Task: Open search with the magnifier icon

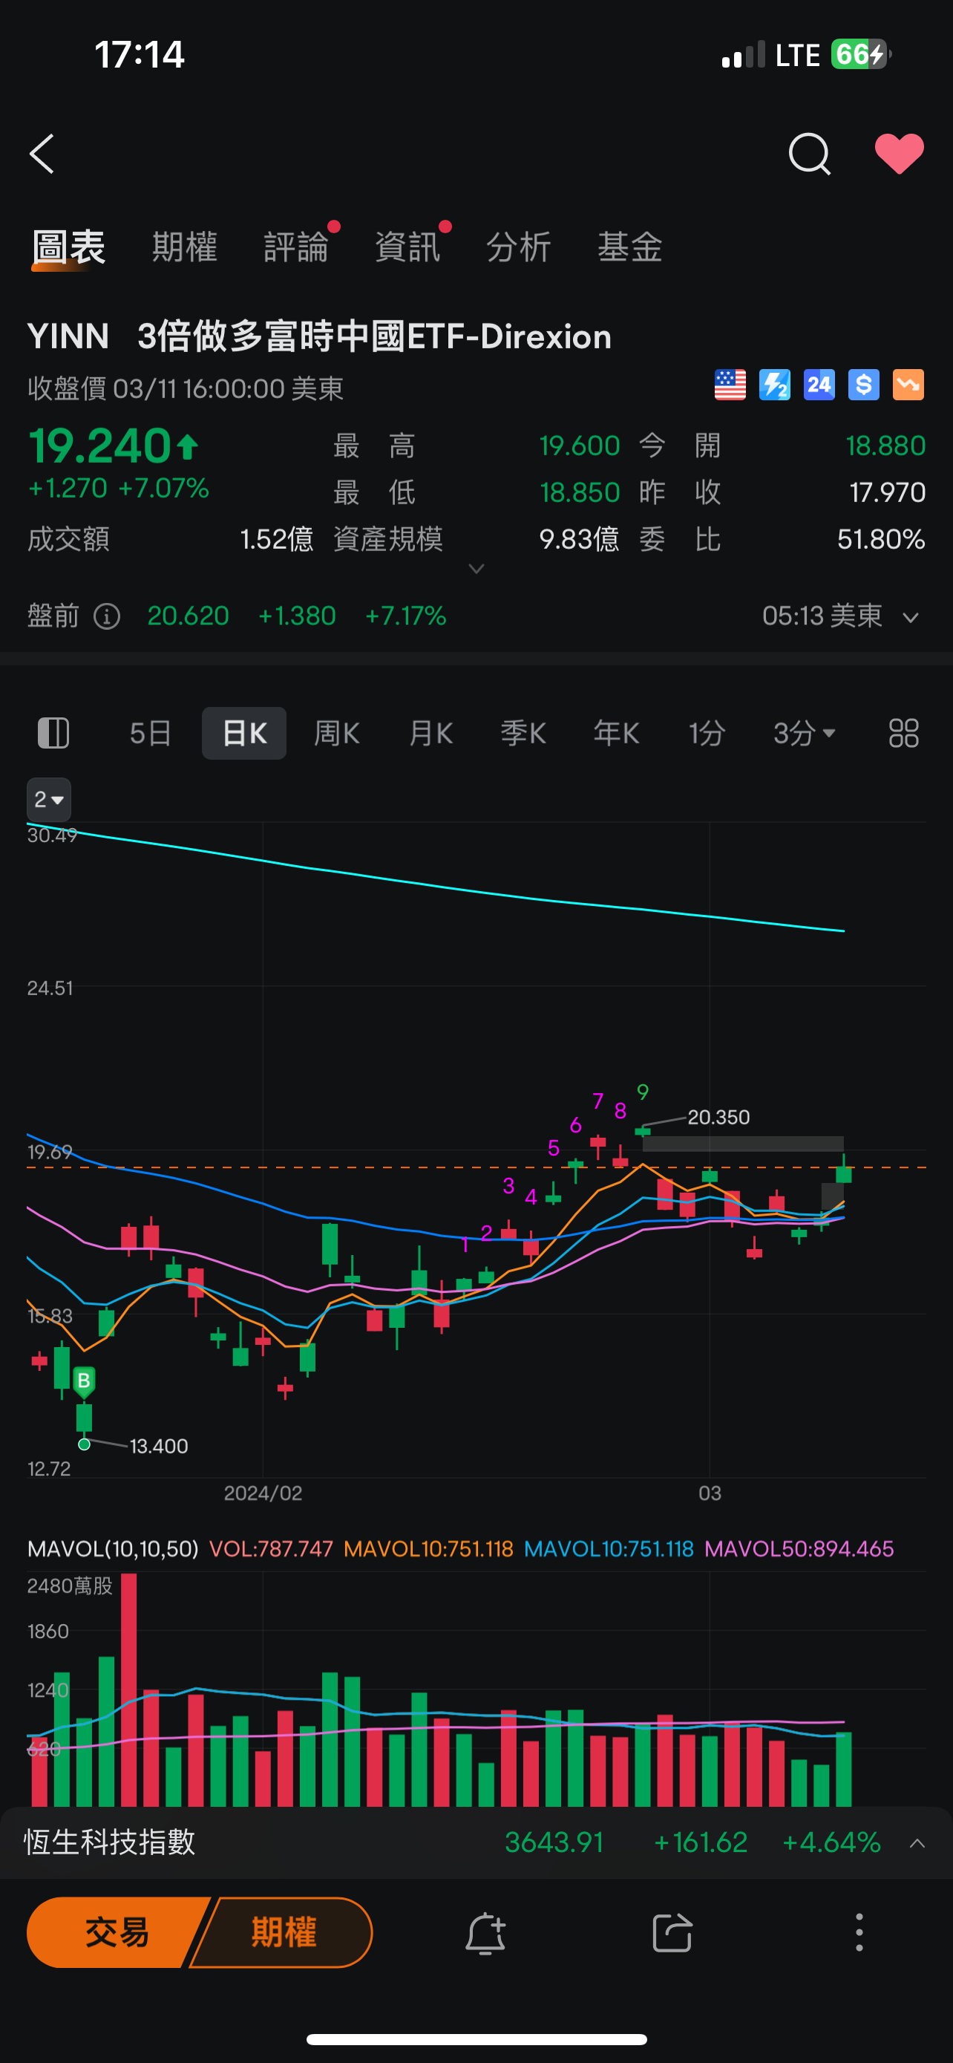Action: click(809, 154)
